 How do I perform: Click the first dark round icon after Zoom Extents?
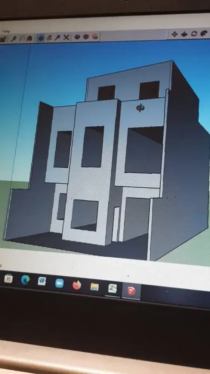click(x=77, y=37)
